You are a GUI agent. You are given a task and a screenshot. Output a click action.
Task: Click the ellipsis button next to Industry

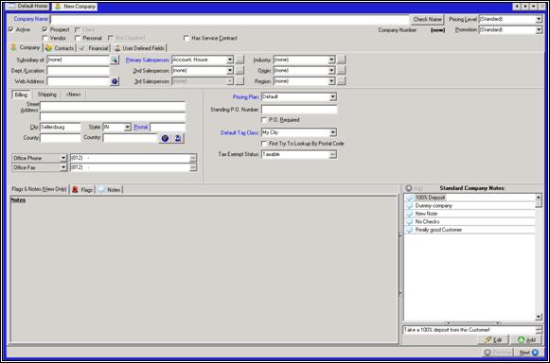coord(342,60)
